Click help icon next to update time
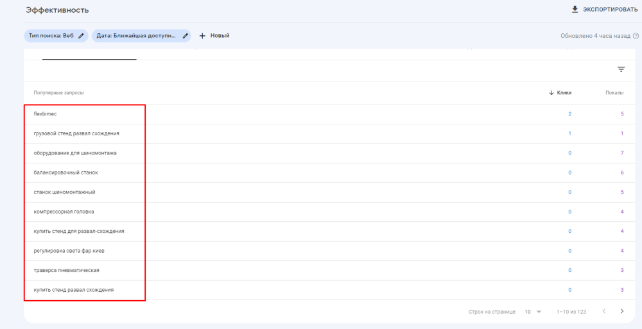This screenshot has width=642, height=329. tap(636, 36)
